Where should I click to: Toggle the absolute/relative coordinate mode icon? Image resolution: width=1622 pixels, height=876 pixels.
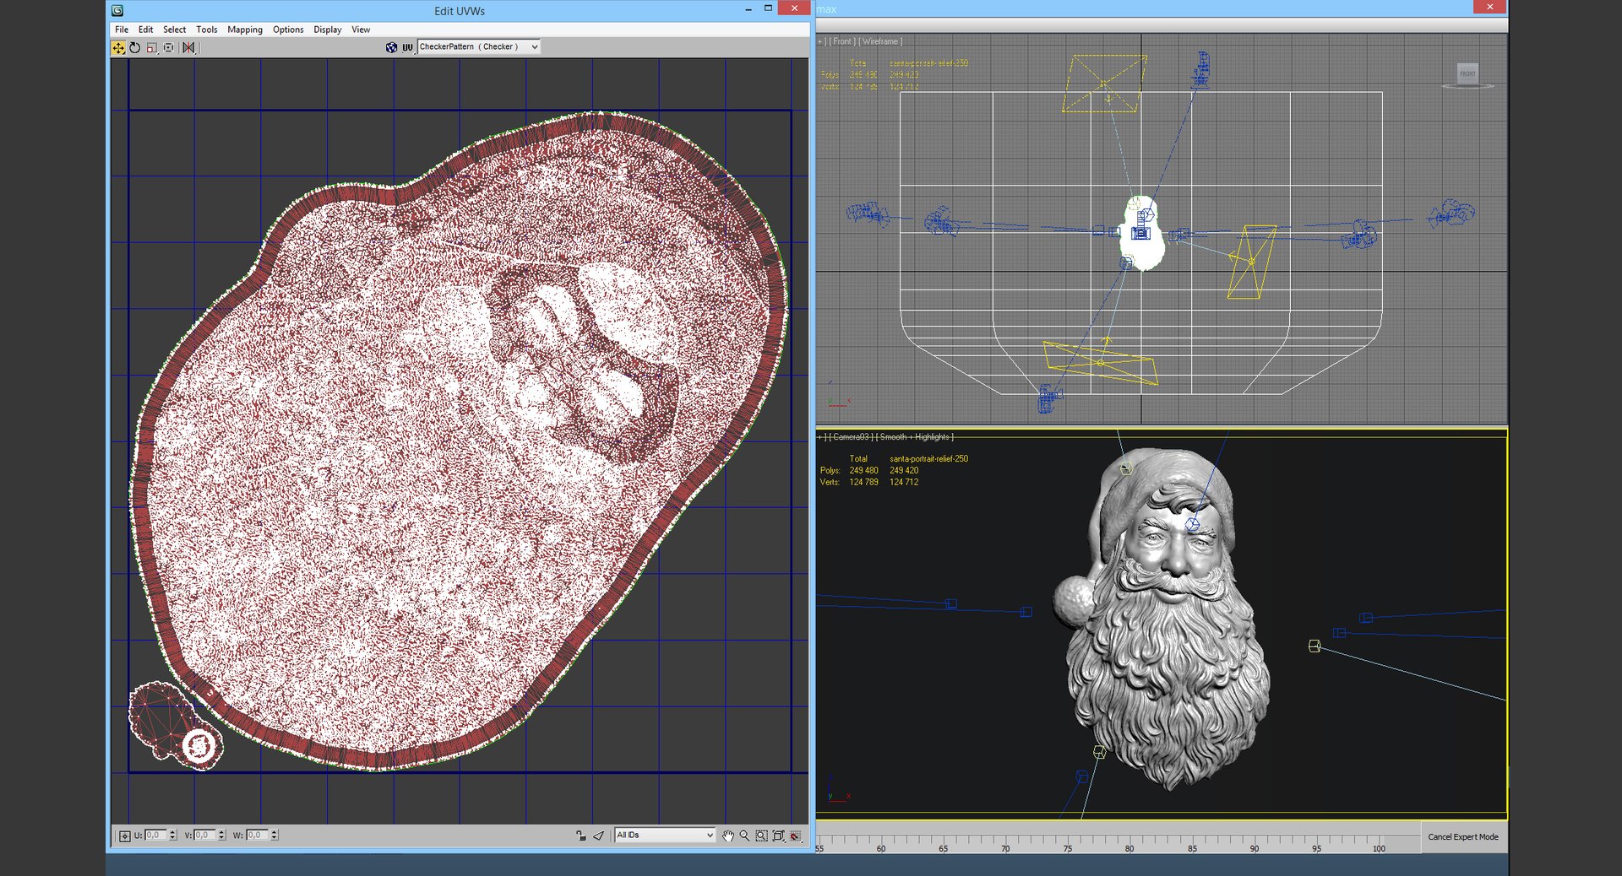pyautogui.click(x=124, y=835)
